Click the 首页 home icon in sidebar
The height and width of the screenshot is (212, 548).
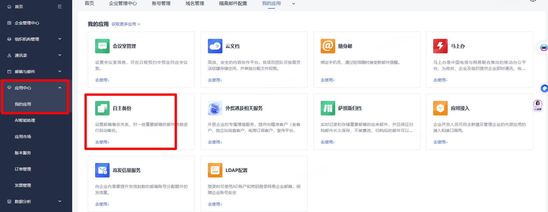[9, 7]
